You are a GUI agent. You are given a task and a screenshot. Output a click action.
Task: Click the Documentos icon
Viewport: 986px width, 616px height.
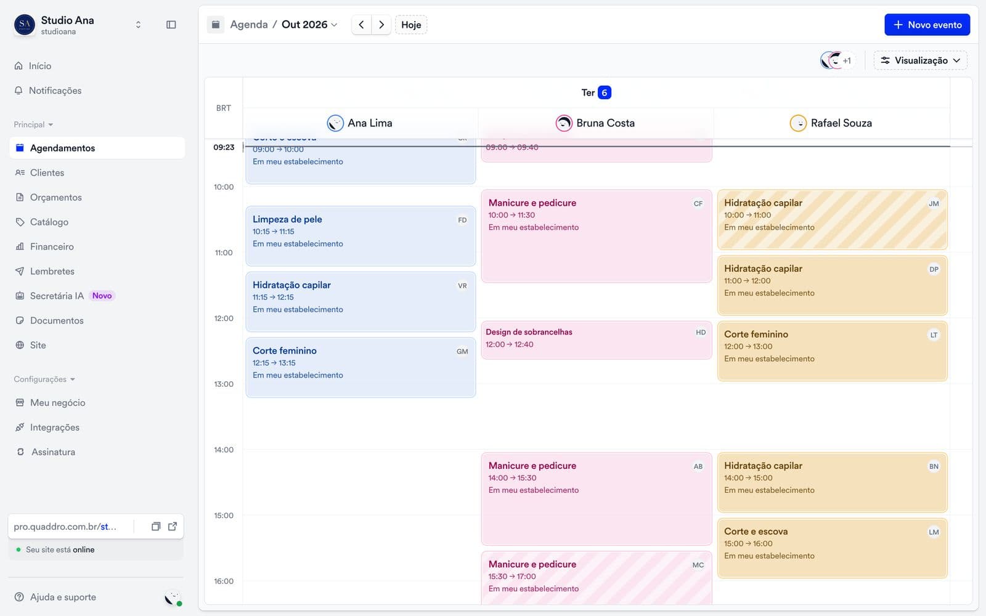click(x=20, y=320)
